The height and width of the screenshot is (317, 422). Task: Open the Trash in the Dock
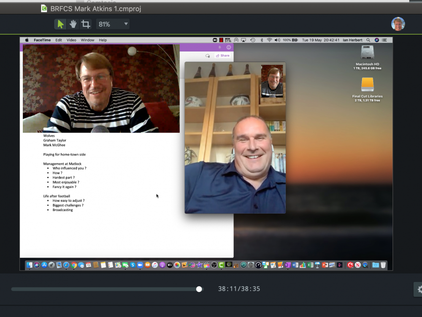click(383, 265)
